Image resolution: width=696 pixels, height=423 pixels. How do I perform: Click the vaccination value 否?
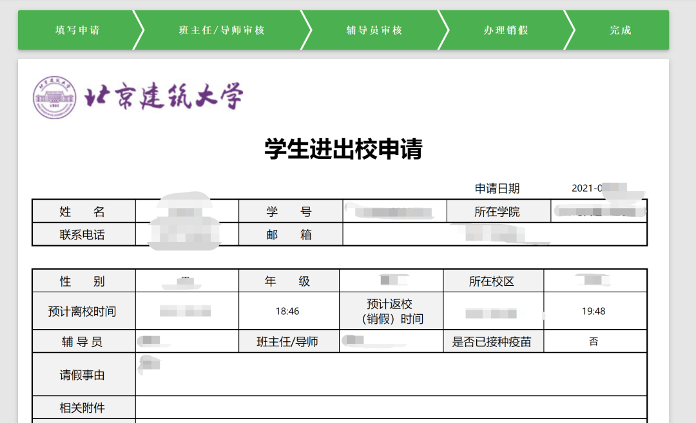(594, 341)
